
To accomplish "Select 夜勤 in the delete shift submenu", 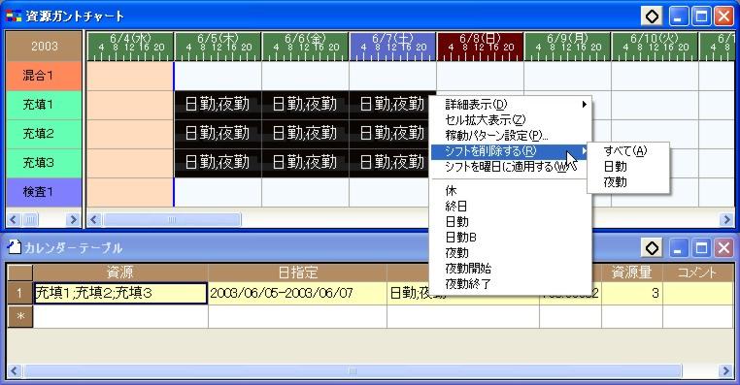I will coord(616,182).
